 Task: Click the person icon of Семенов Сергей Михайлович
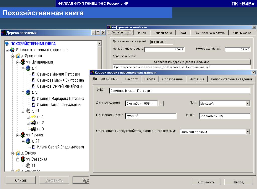click(33, 86)
